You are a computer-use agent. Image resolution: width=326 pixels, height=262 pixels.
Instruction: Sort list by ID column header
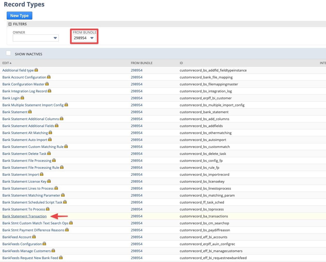[181, 63]
